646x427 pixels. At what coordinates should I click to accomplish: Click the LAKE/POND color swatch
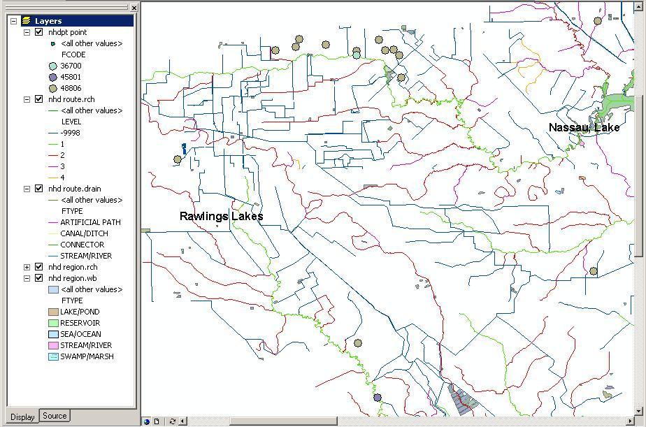(53, 312)
